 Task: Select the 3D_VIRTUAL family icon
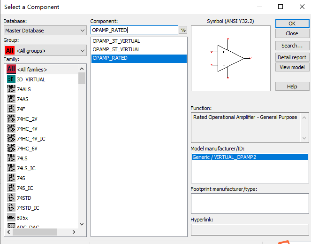coord(11,79)
